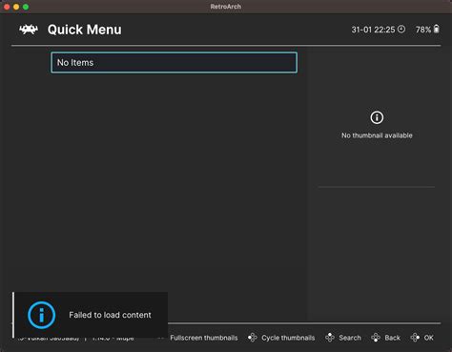Click the Failed to load content info icon
Screen dimensions: 452x352
pyautogui.click(x=41, y=315)
